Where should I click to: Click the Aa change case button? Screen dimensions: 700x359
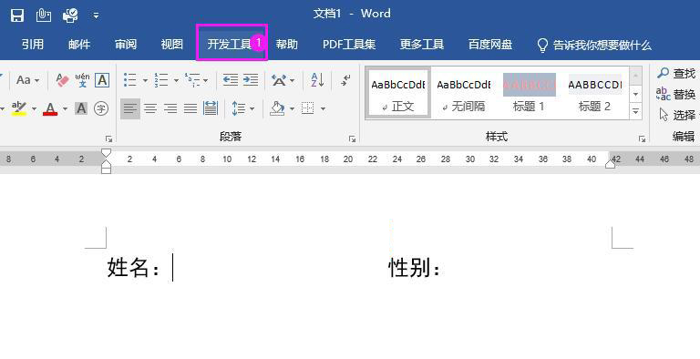coord(23,80)
